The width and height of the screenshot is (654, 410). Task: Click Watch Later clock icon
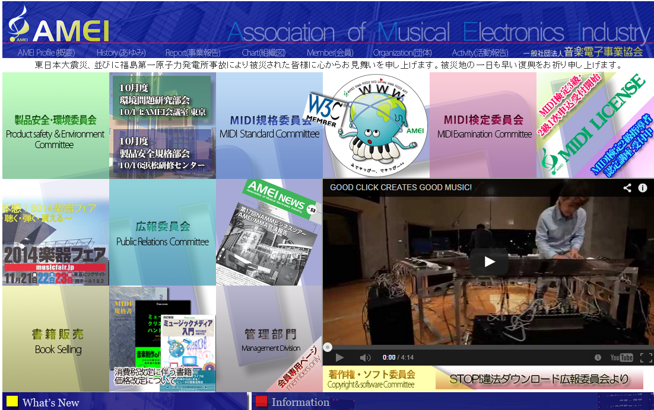pos(598,357)
